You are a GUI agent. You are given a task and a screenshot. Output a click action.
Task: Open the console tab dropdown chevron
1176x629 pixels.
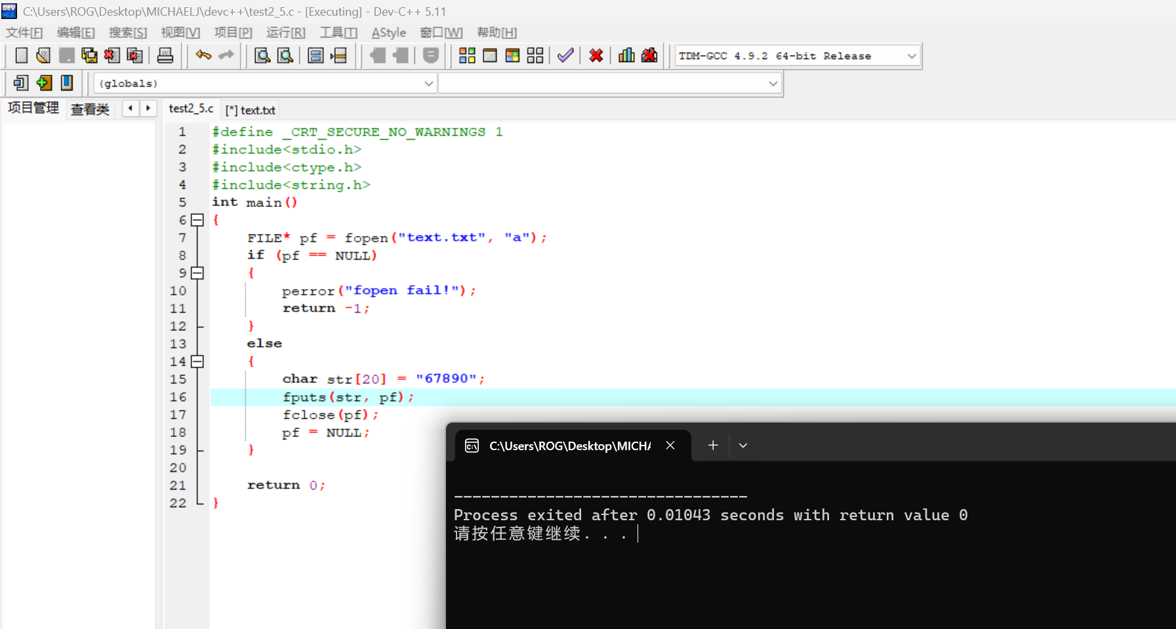743,446
